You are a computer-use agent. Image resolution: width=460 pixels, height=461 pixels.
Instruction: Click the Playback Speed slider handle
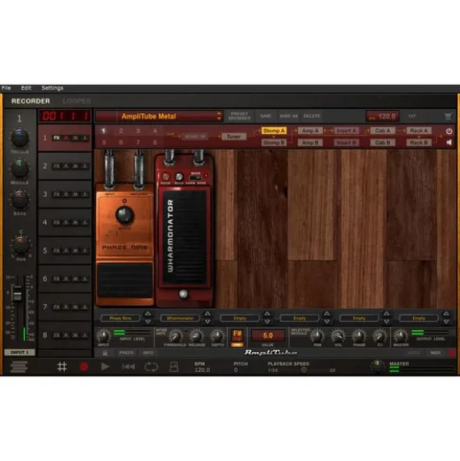point(304,371)
